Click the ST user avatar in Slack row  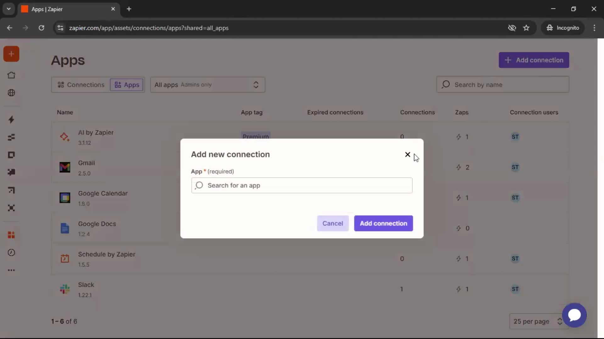[515, 289]
